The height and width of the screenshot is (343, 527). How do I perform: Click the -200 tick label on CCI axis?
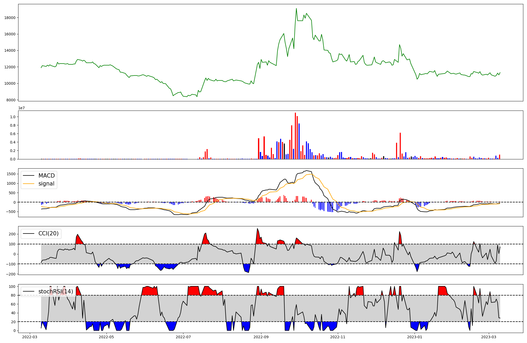pyautogui.click(x=11, y=274)
